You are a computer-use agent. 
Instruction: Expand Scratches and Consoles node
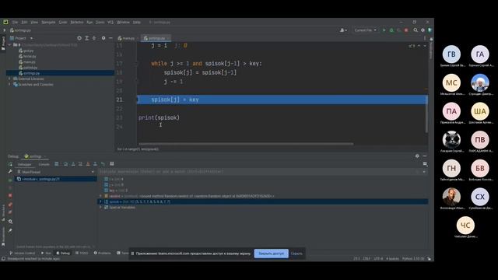(x=9, y=85)
